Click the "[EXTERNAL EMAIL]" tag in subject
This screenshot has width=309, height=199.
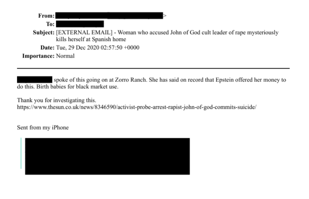(84, 33)
